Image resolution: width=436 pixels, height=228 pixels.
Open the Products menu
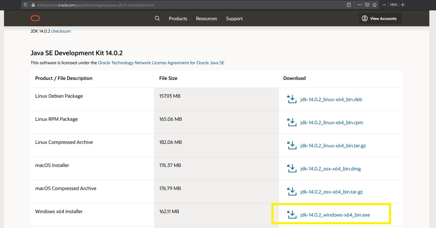click(178, 19)
